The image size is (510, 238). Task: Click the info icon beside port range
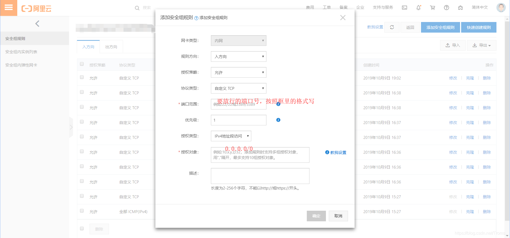[278, 104]
